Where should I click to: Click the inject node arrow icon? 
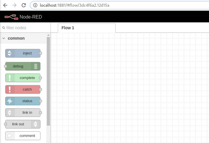coord(10,53)
